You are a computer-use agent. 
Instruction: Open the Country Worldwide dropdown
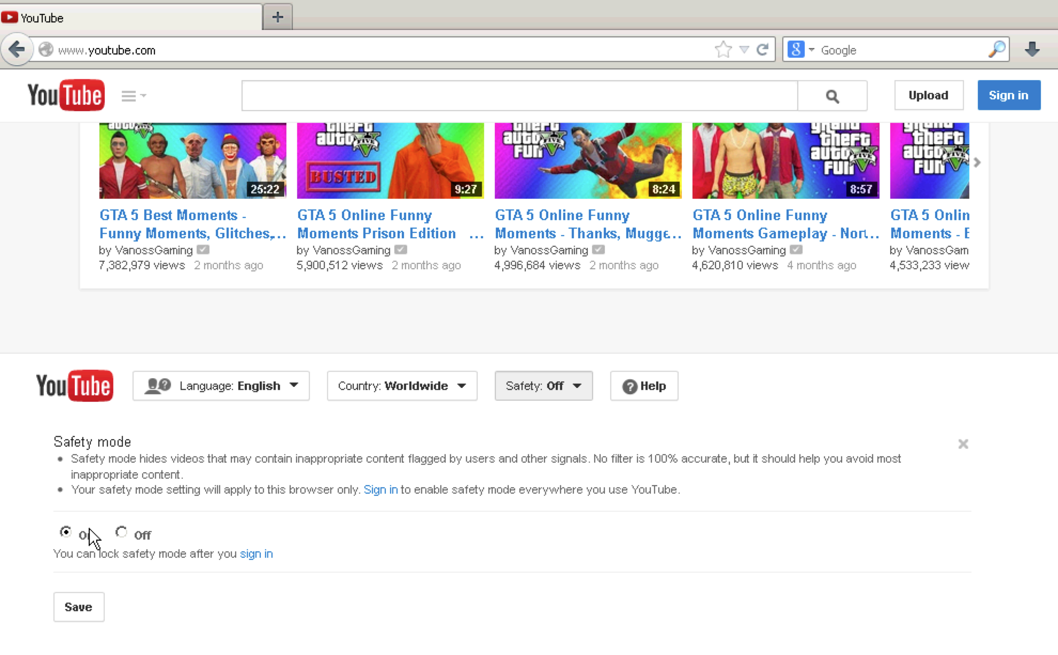402,386
